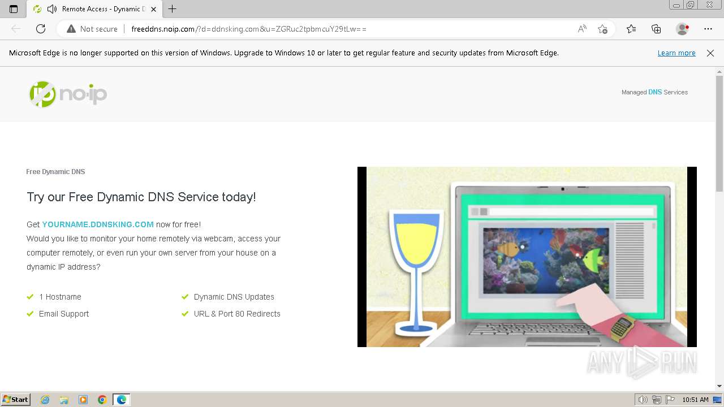Open Read aloud icon in address bar
Screen dimensions: 724x407
coord(582,29)
